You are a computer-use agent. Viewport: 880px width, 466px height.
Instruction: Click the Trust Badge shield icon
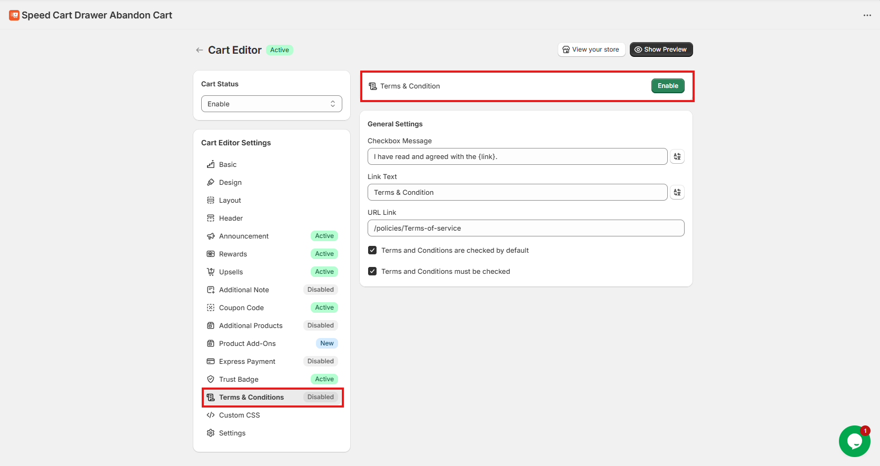(211, 379)
